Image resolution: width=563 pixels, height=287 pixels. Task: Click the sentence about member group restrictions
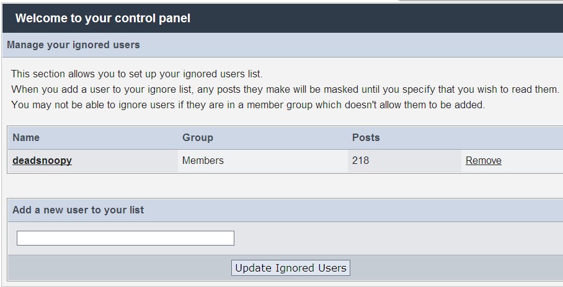[x=248, y=105]
